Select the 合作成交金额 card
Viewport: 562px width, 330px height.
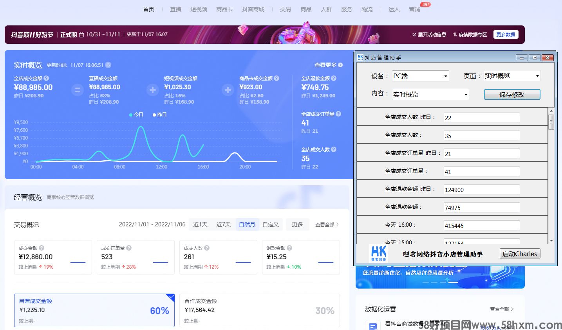pos(259,310)
